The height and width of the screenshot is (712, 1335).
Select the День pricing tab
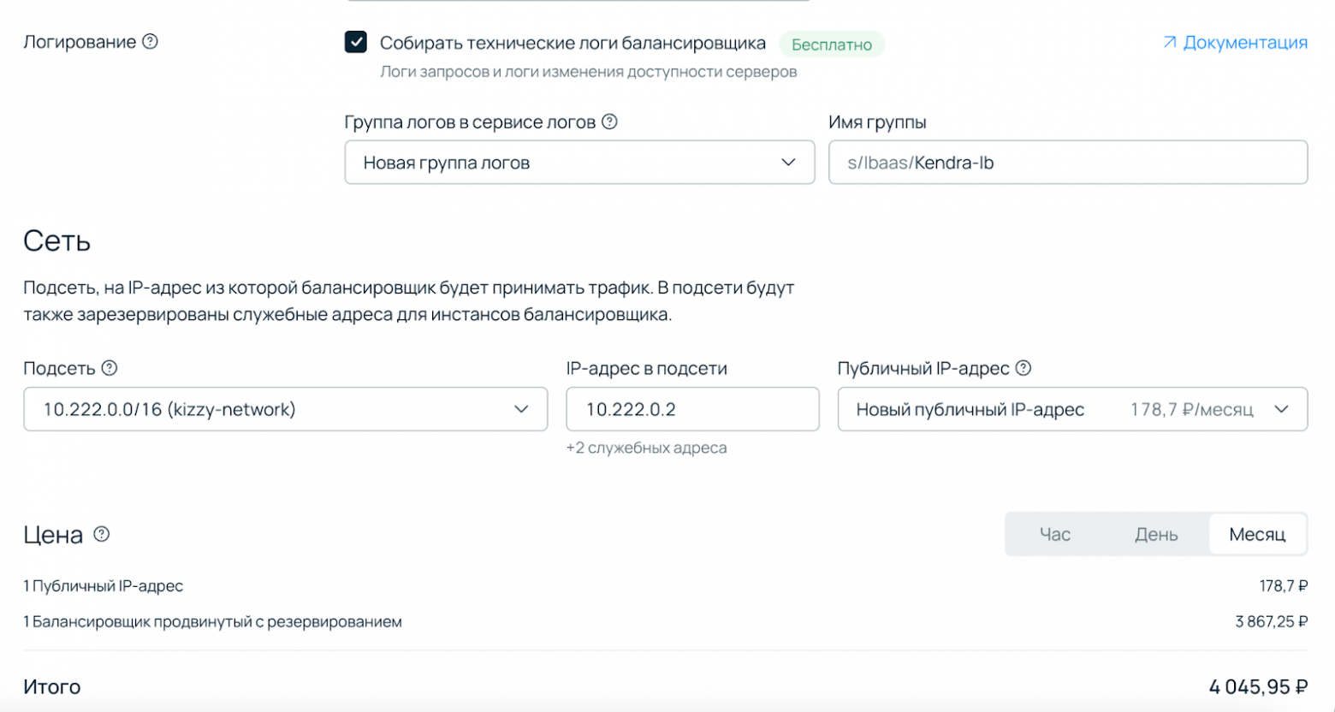pos(1157,534)
